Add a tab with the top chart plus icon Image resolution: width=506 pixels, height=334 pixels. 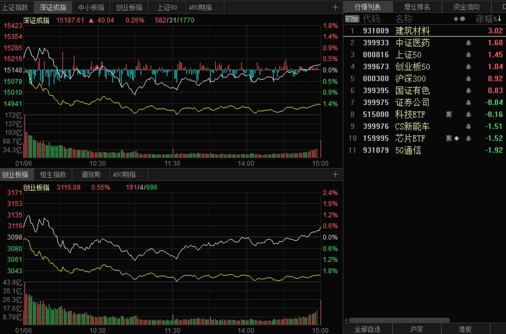[x=335, y=7]
